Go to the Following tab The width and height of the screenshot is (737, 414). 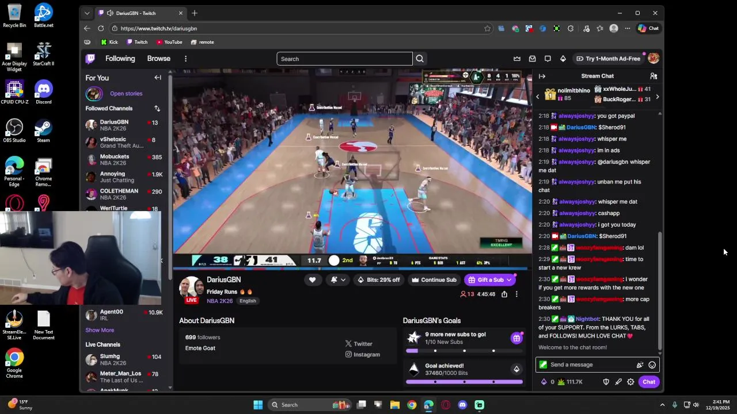[120, 59]
